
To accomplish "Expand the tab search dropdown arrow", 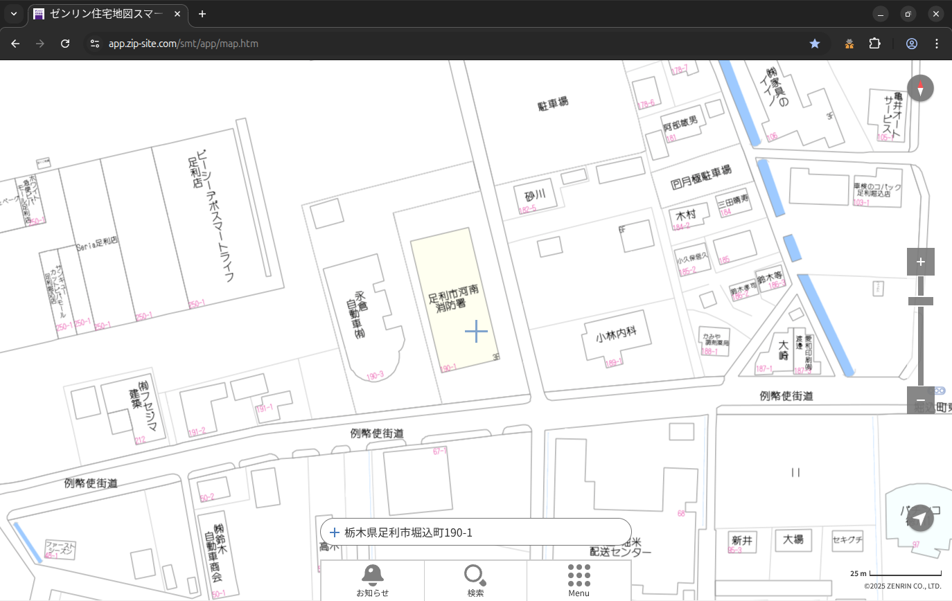I will (x=13, y=14).
